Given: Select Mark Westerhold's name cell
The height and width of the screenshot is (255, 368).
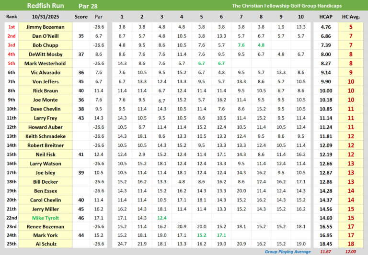Looking at the screenshot, I should (x=48, y=63).
